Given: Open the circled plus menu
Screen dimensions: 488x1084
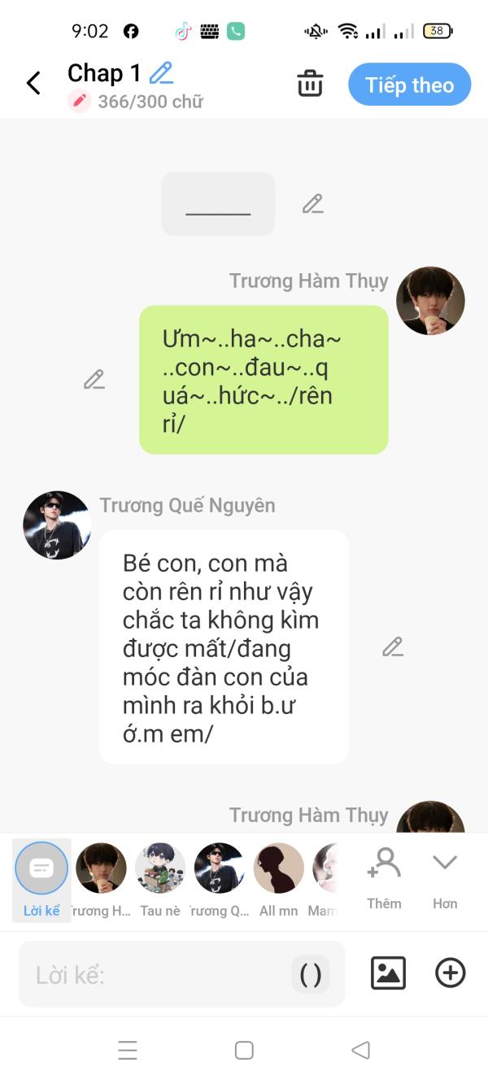Looking at the screenshot, I should coord(450,973).
